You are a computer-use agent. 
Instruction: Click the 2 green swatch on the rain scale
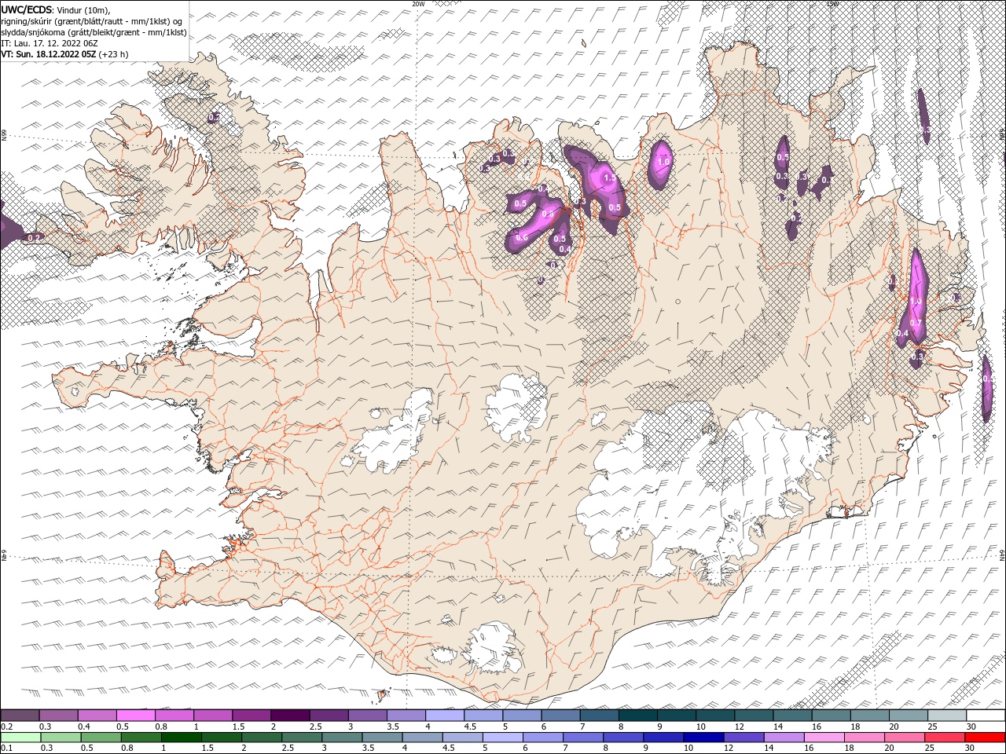pyautogui.click(x=262, y=738)
